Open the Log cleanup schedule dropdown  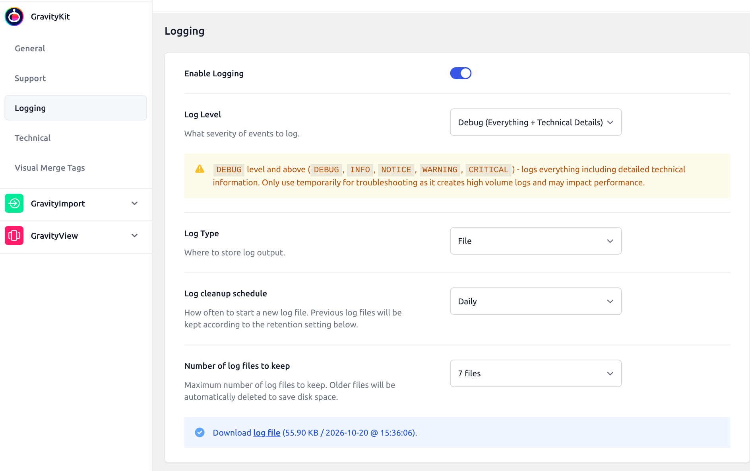(x=536, y=301)
